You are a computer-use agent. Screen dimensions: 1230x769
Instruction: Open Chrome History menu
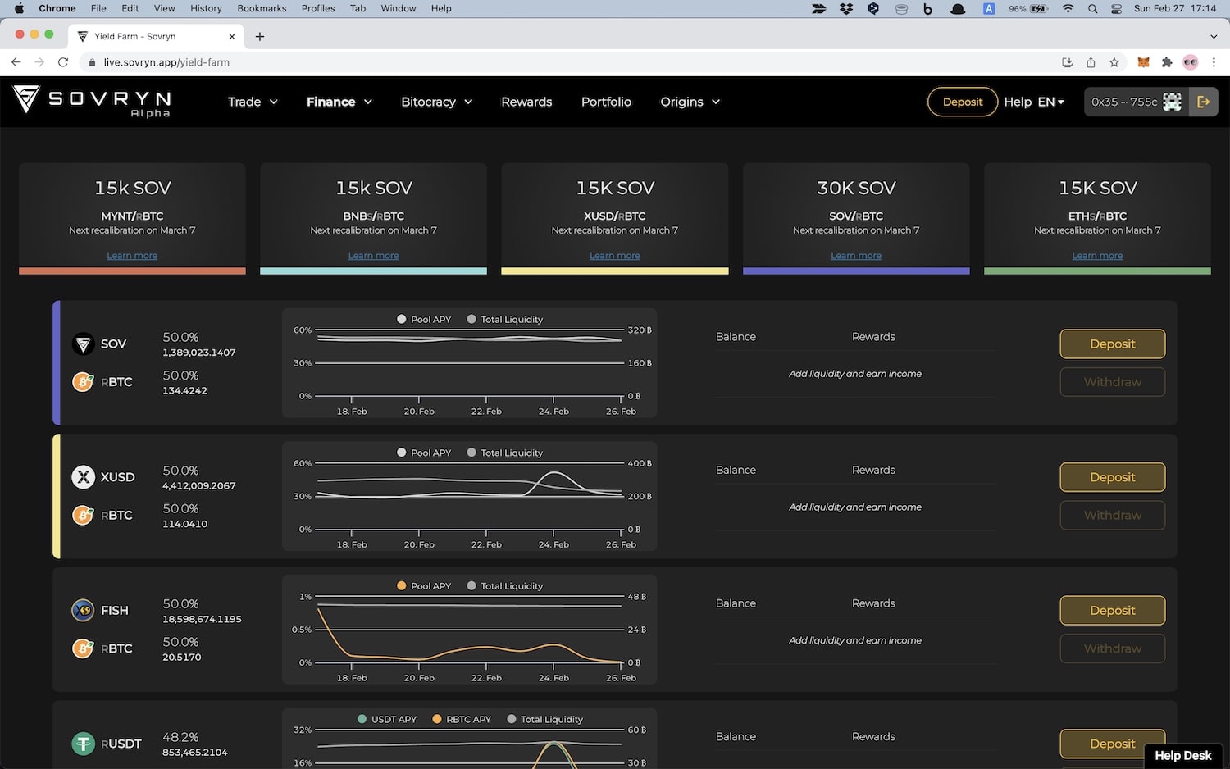click(x=206, y=8)
